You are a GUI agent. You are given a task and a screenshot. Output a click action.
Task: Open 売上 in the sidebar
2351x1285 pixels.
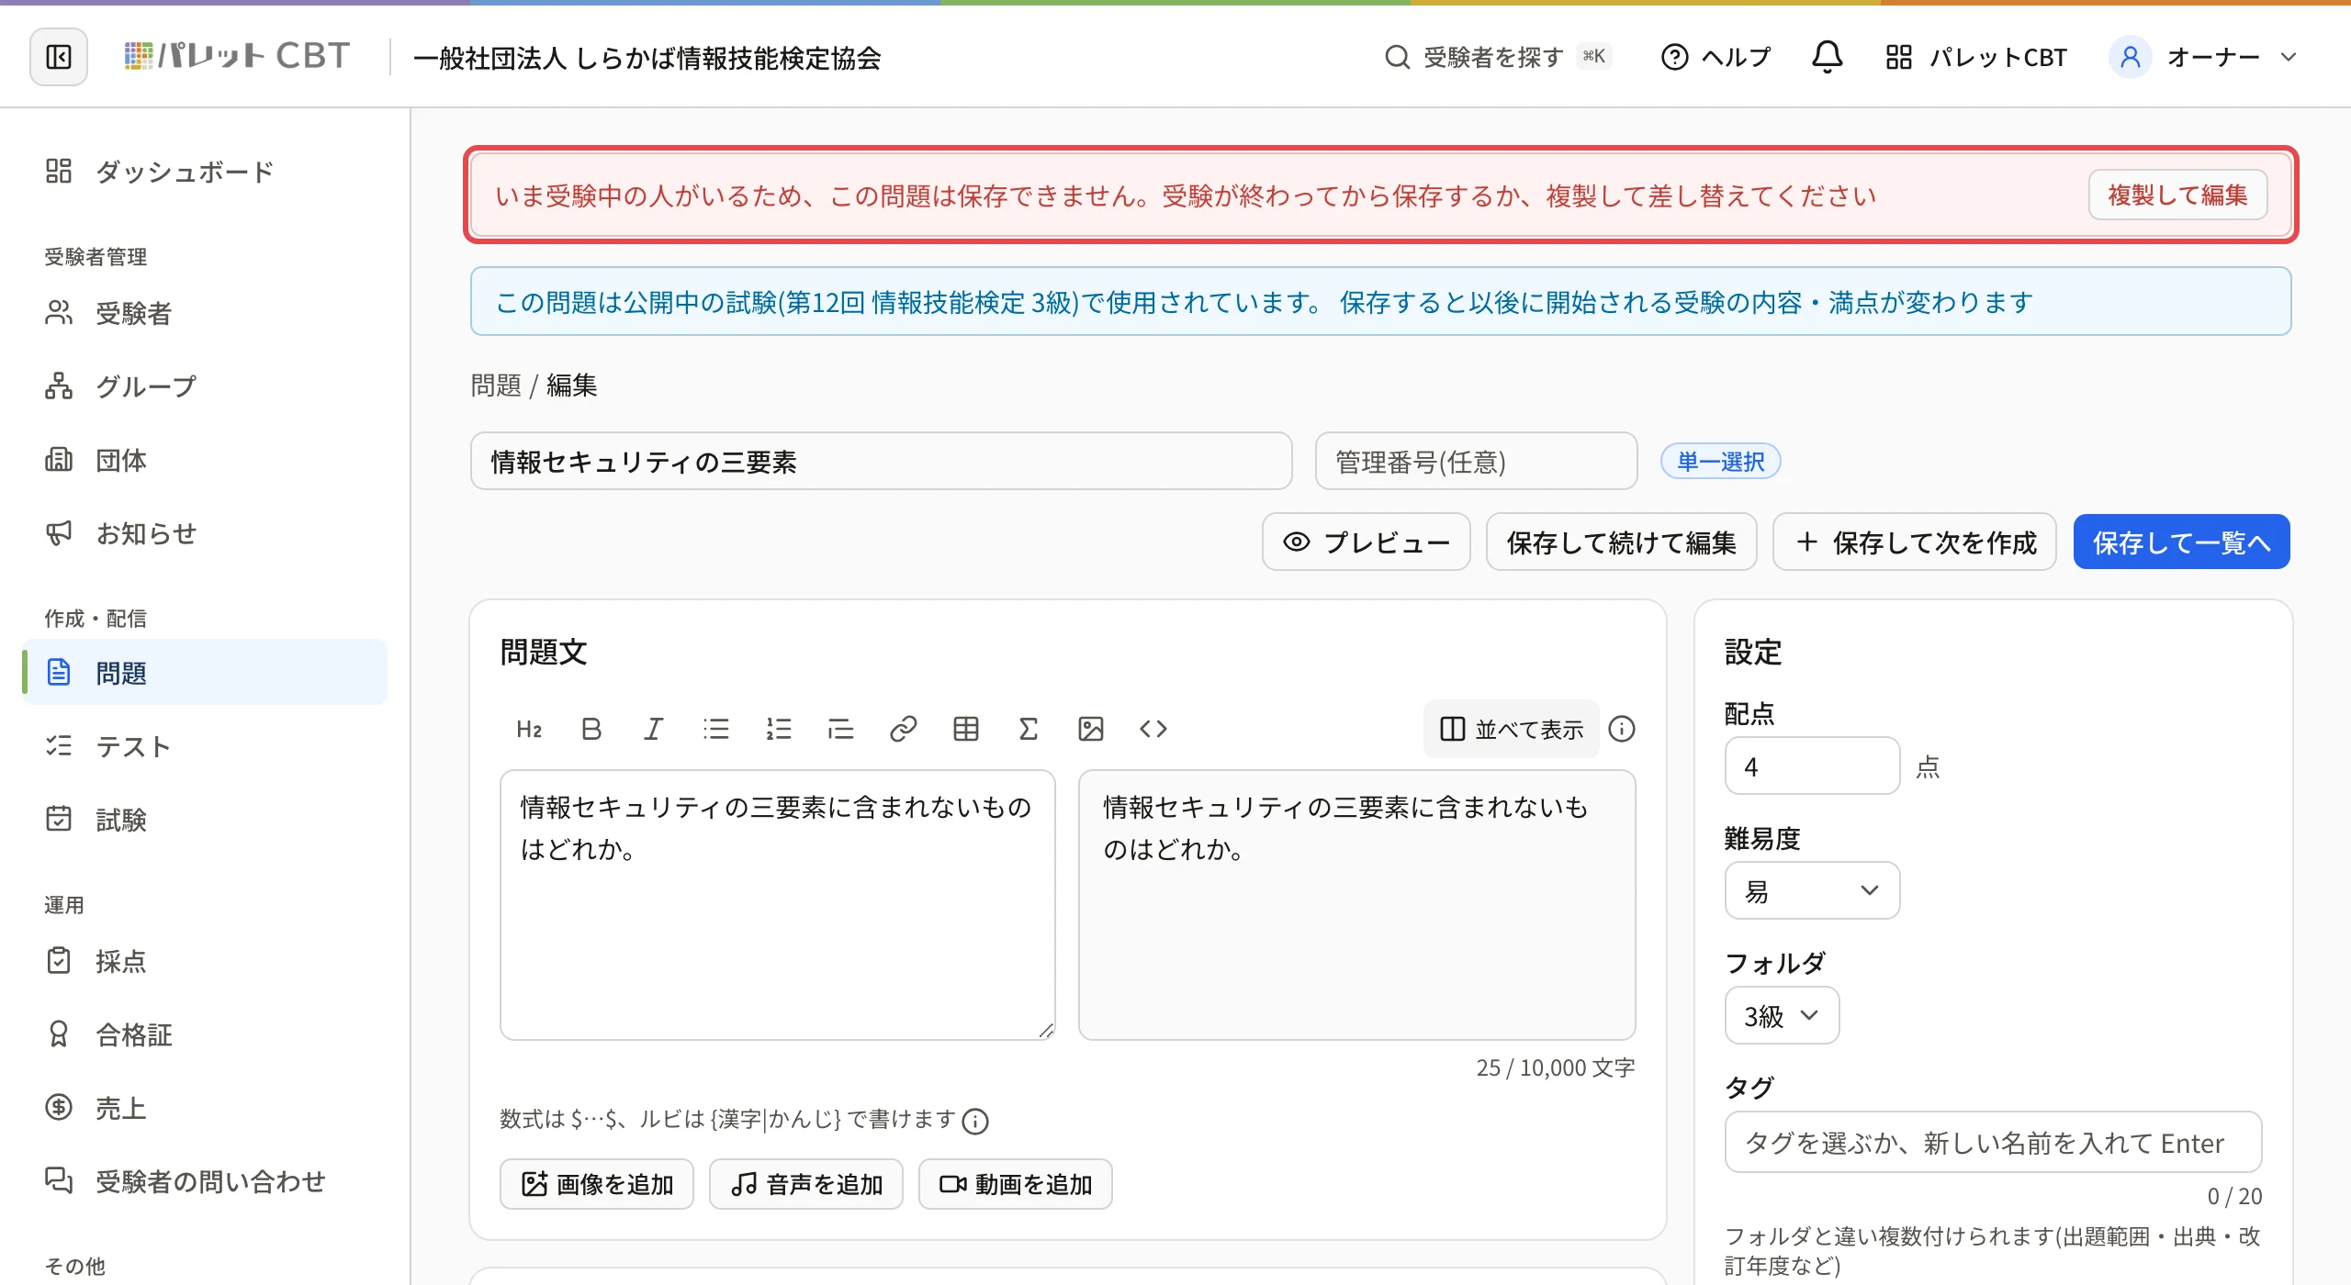tap(204, 1108)
